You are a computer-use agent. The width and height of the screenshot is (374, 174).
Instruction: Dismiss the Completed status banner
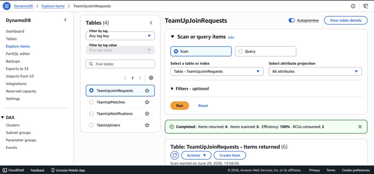360,127
